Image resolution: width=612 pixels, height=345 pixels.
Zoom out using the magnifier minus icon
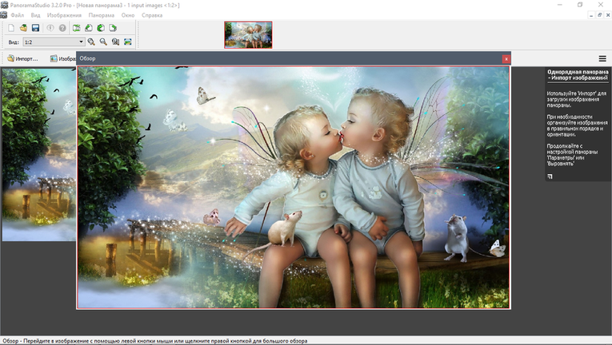103,42
